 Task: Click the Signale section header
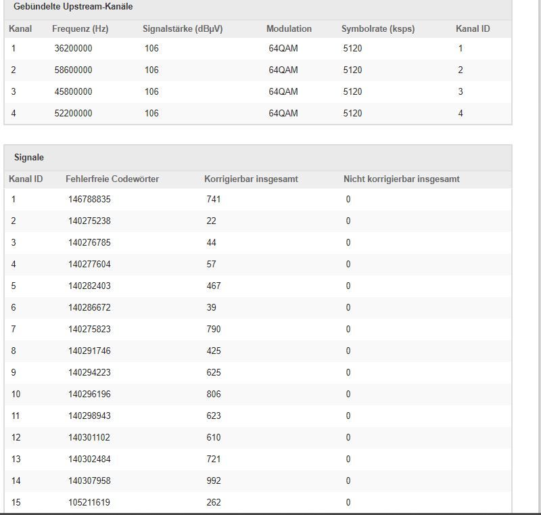pyautogui.click(x=29, y=157)
